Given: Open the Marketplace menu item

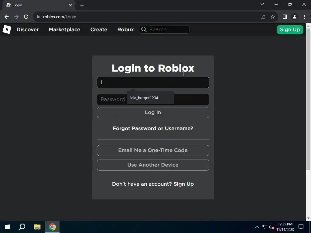Looking at the screenshot, I should (x=64, y=29).
